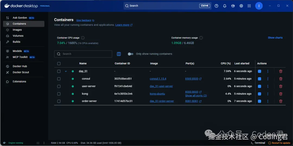Click the container Search field
Image resolution: width=293 pixels, height=146 pixels.
83,54
